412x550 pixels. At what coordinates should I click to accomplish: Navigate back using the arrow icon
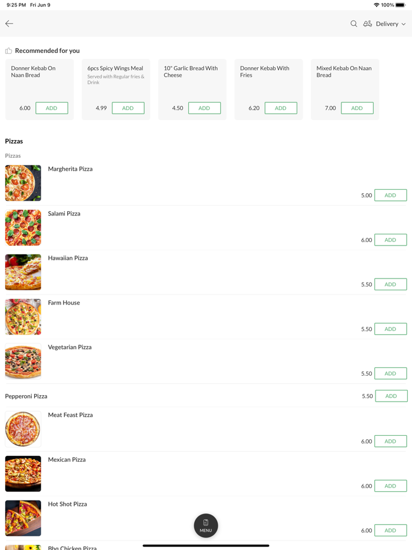tap(9, 24)
